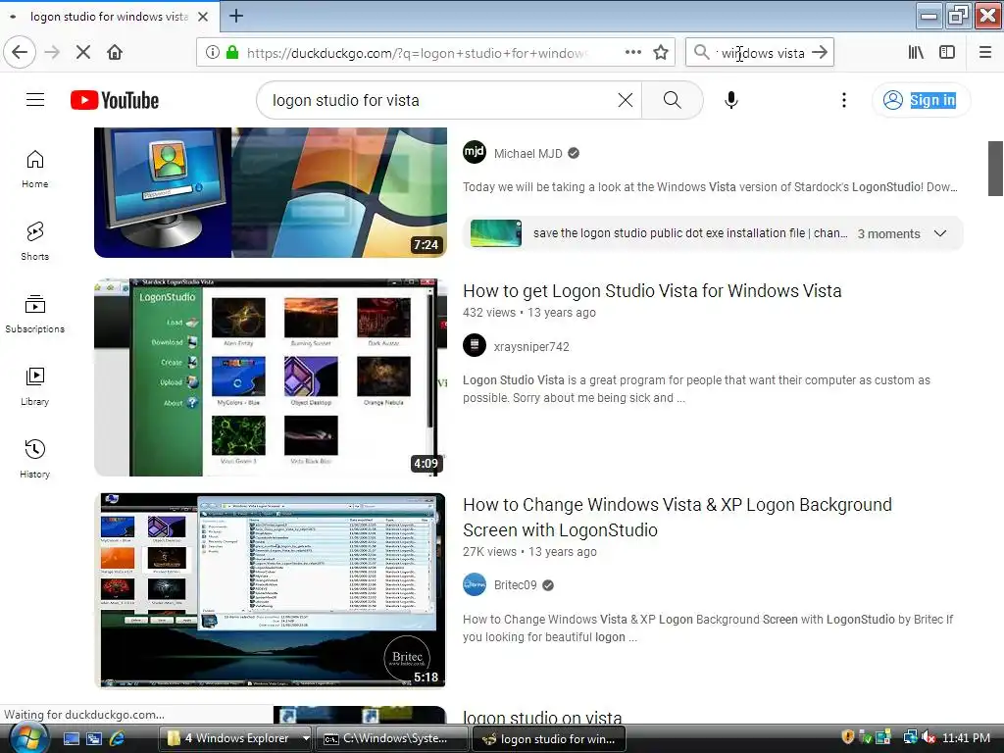Open a new browser tab with plus
This screenshot has height=753, width=1004.
pos(236,16)
